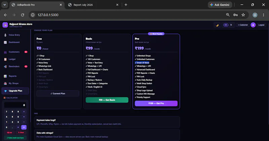
Task: Open Voice Entry from the sidebar
Action: pyautogui.click(x=15, y=35)
